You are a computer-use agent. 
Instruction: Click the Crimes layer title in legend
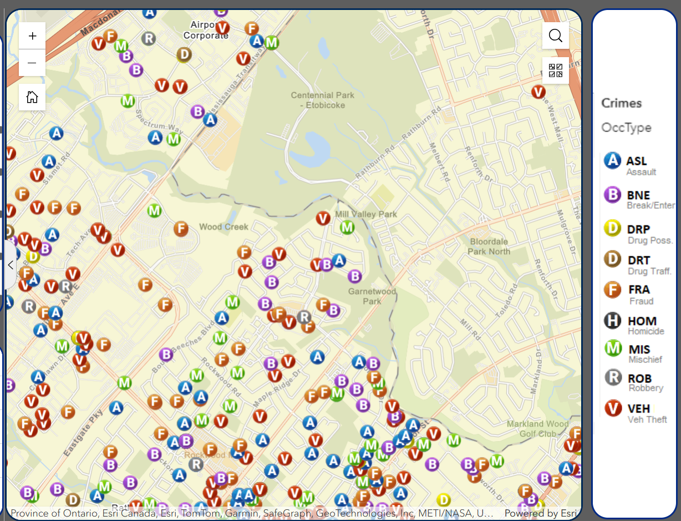click(621, 103)
